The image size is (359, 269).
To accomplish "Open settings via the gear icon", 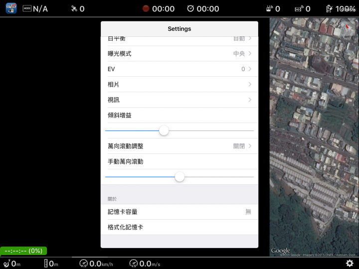I will click(350, 264).
